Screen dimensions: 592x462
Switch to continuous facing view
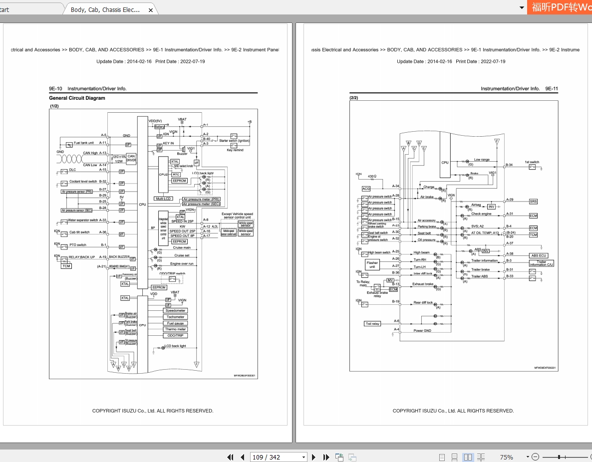(x=481, y=457)
